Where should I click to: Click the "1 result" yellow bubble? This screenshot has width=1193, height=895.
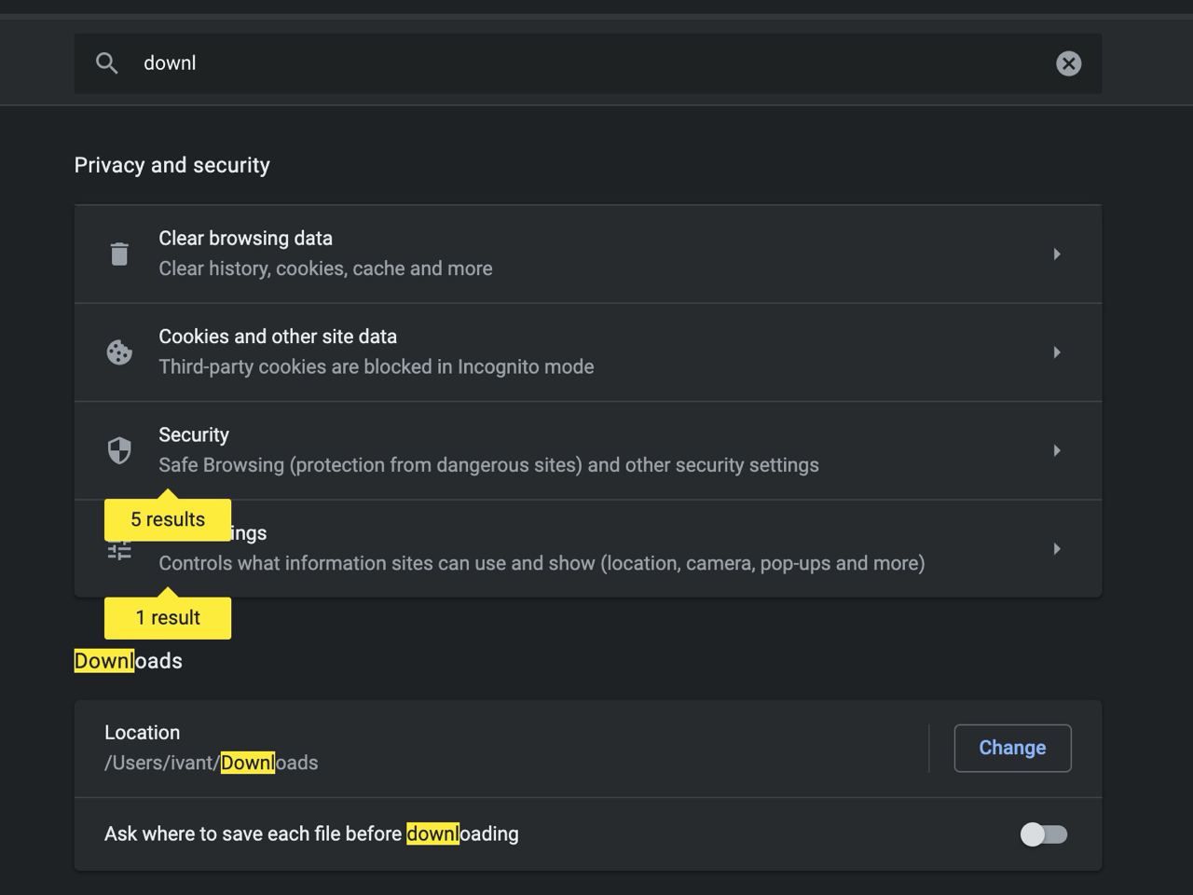point(168,618)
